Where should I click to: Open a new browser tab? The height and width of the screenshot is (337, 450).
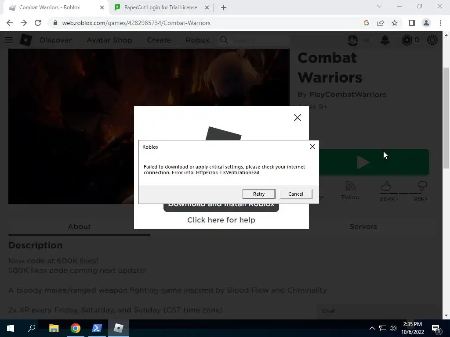point(224,8)
